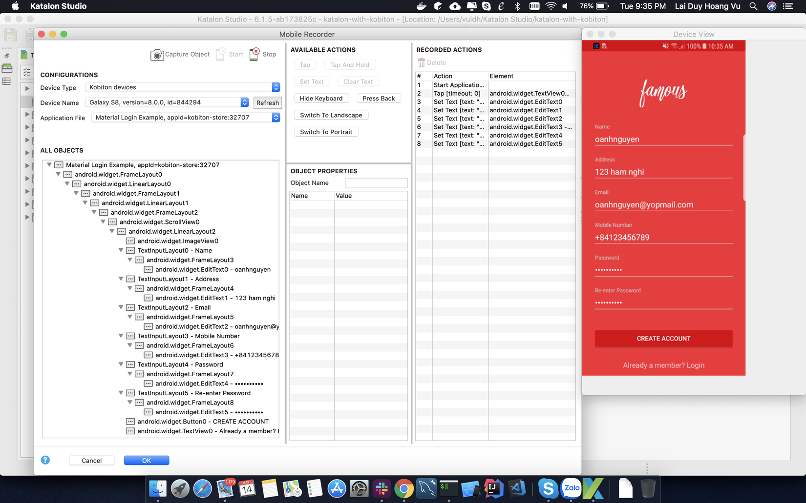Open Launchpad from the dock
The height and width of the screenshot is (503, 806).
point(180,488)
